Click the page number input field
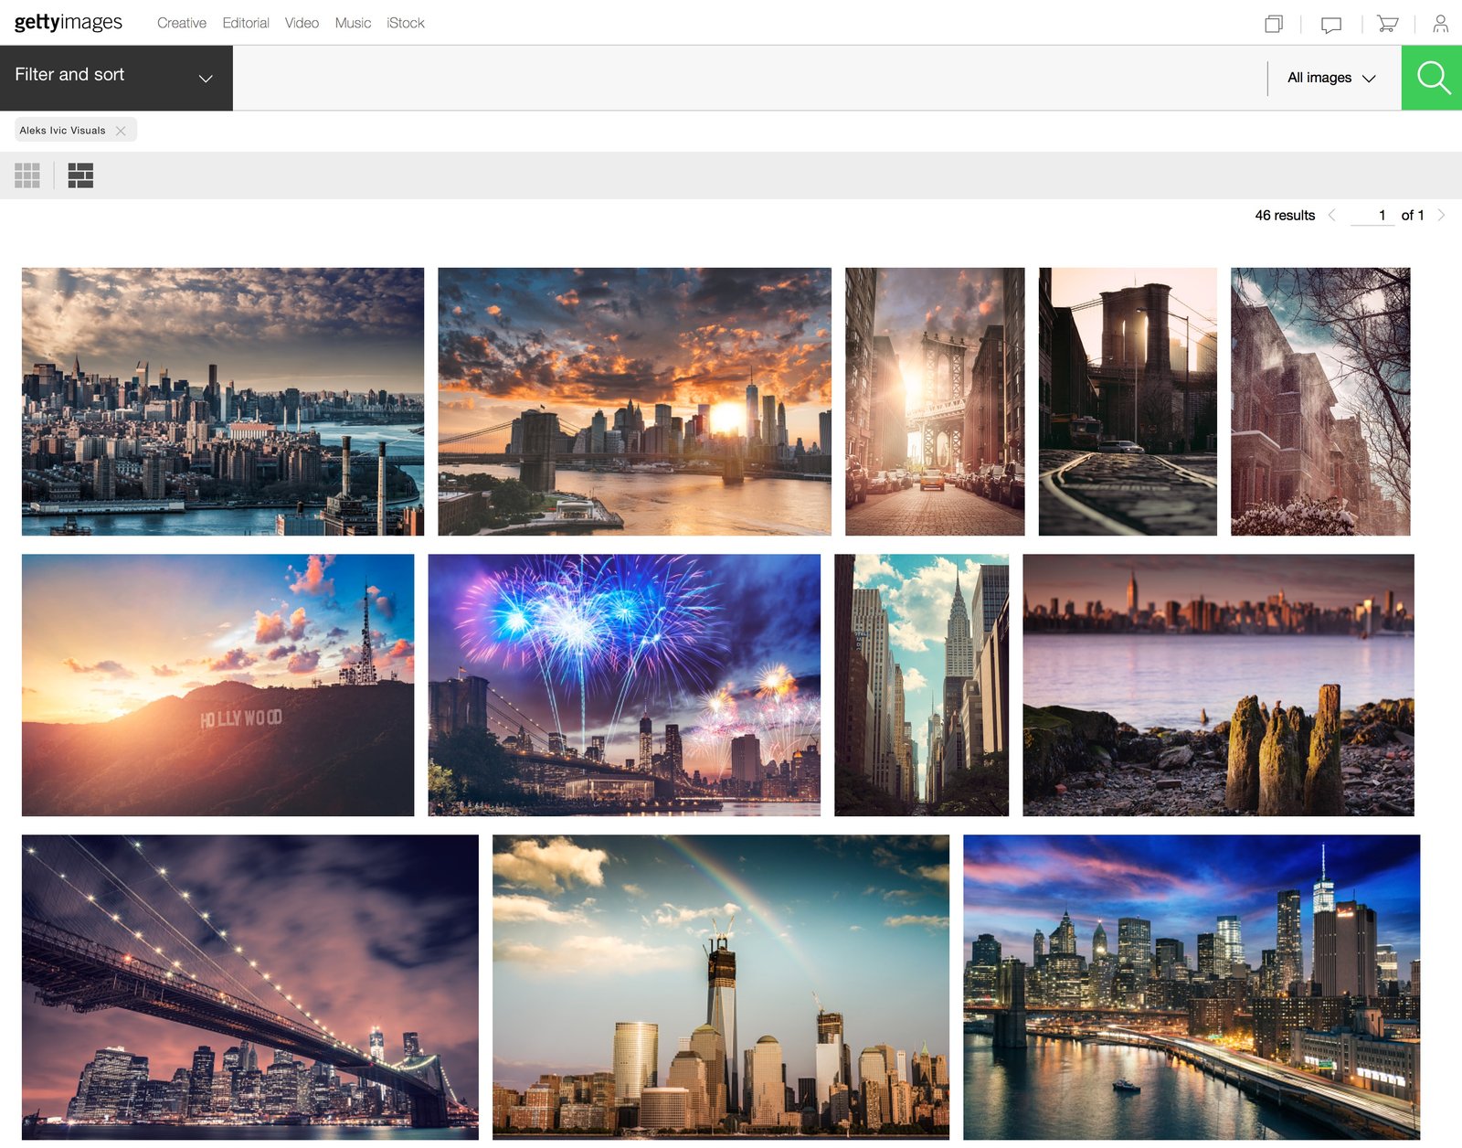Viewport: 1462px width, 1148px height. point(1372,216)
